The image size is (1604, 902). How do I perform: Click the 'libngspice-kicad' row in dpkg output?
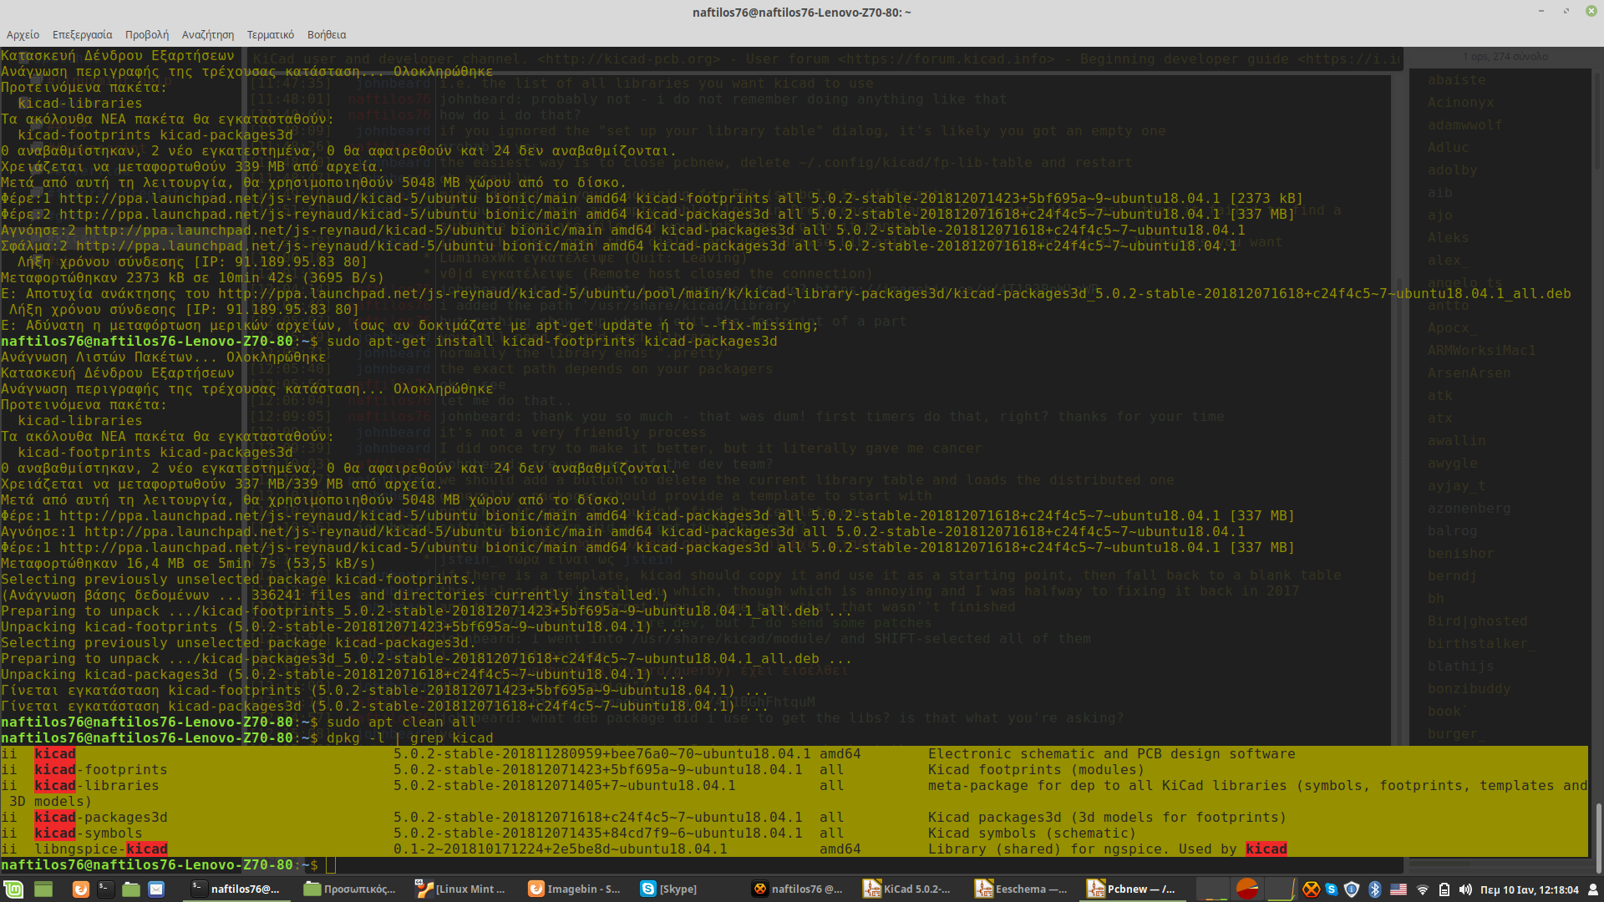pyautogui.click(x=794, y=849)
